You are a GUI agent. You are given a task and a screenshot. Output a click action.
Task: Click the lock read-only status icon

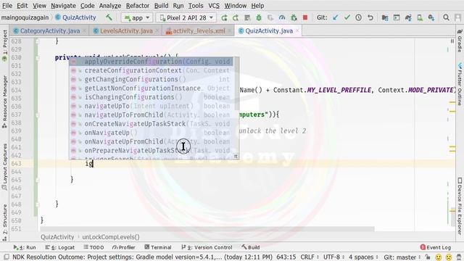[428, 257]
